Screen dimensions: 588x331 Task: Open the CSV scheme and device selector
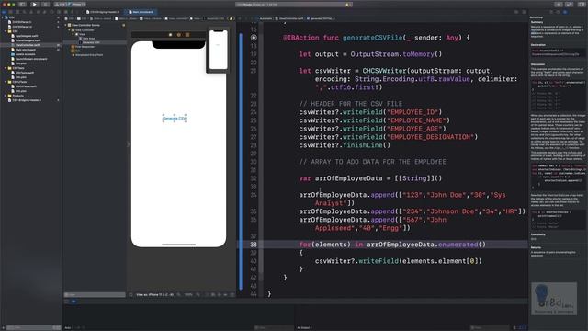pyautogui.click(x=70, y=4)
